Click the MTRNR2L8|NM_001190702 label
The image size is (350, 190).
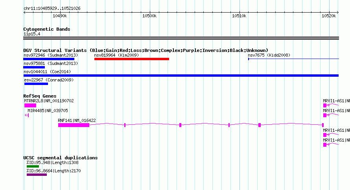(x=49, y=101)
